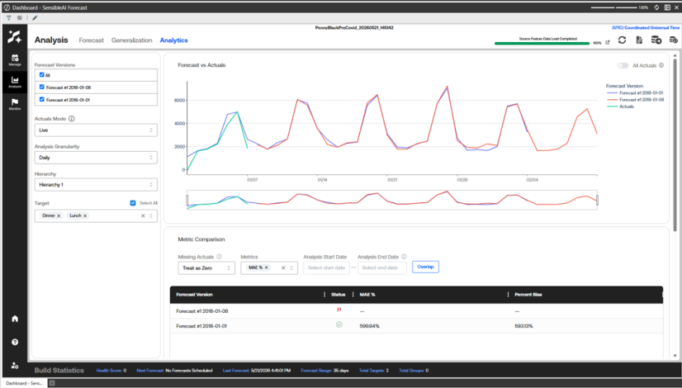The image size is (682, 388).
Task: Click the pencil edit icon in top toolbar
Action: 35,18
